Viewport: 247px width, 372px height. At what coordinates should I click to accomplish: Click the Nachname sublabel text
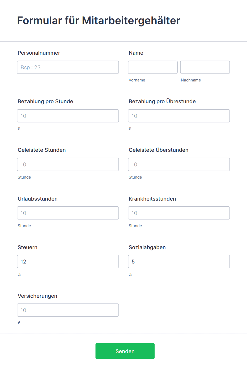pyautogui.click(x=191, y=80)
